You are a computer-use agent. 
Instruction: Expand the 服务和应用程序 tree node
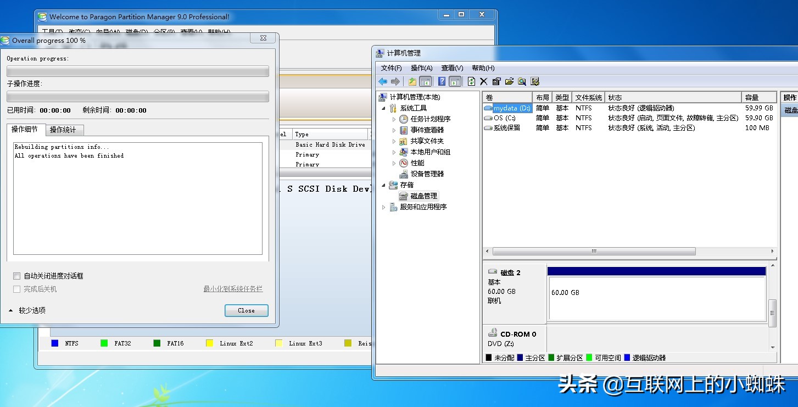pyautogui.click(x=383, y=207)
